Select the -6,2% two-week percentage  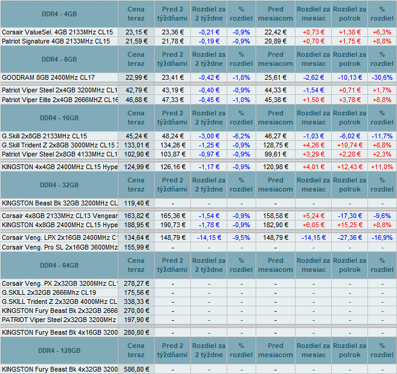coord(241,136)
